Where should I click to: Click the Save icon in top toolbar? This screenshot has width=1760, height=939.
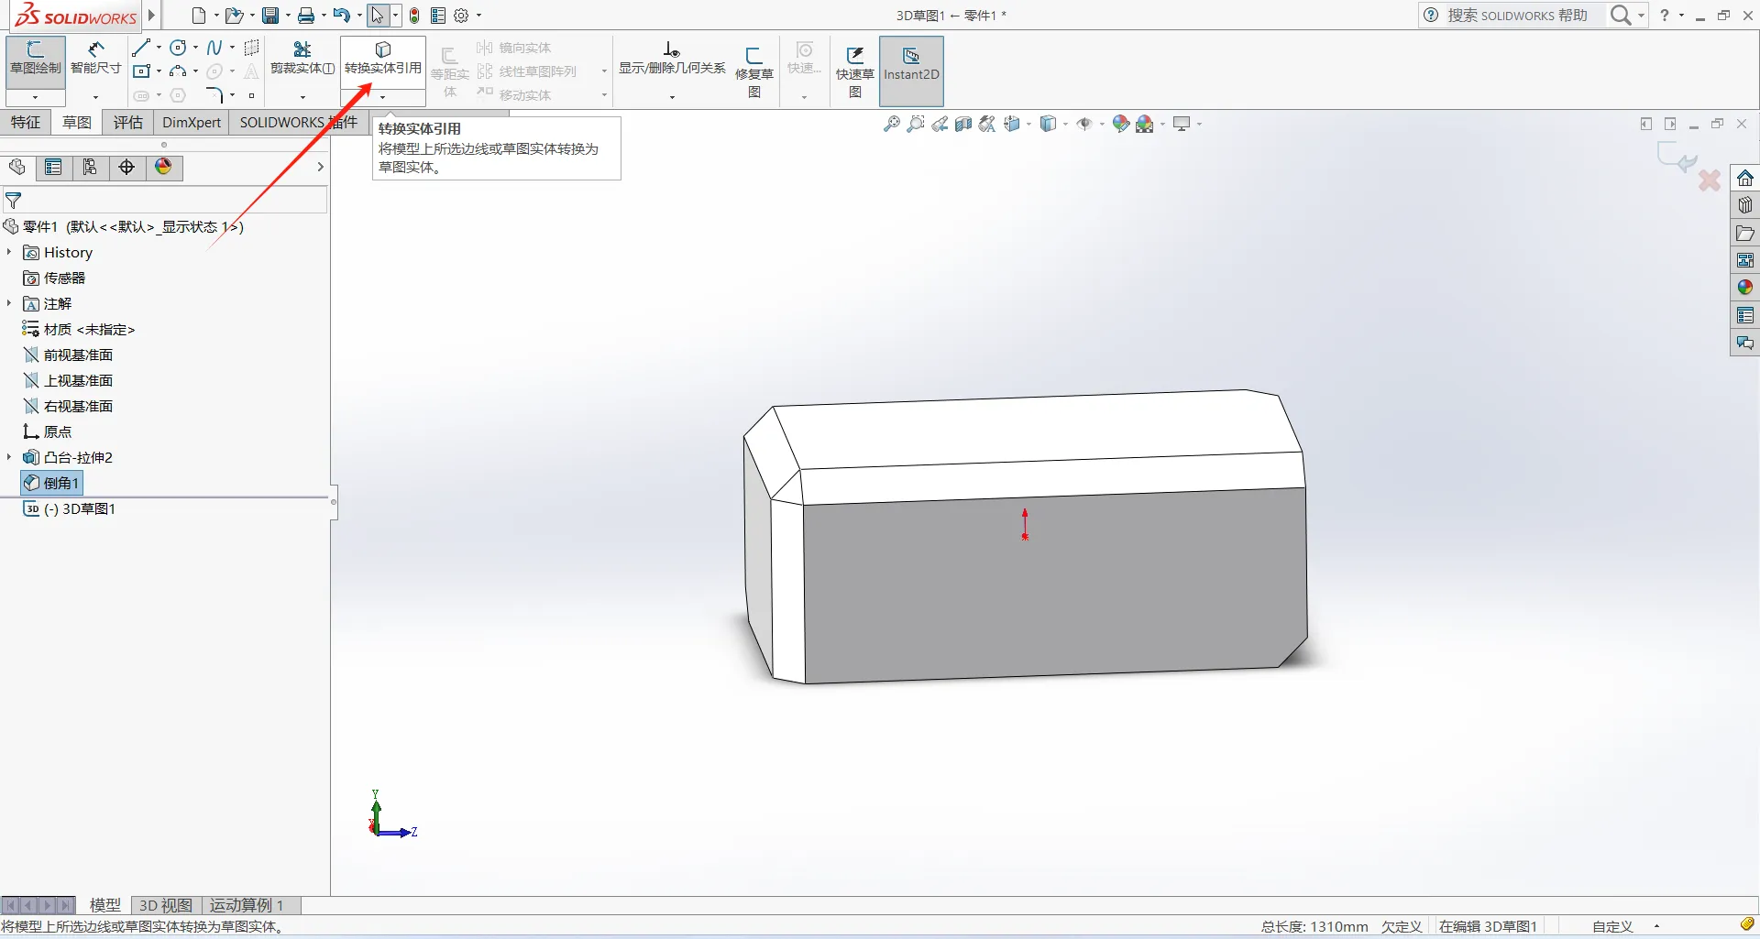(270, 16)
